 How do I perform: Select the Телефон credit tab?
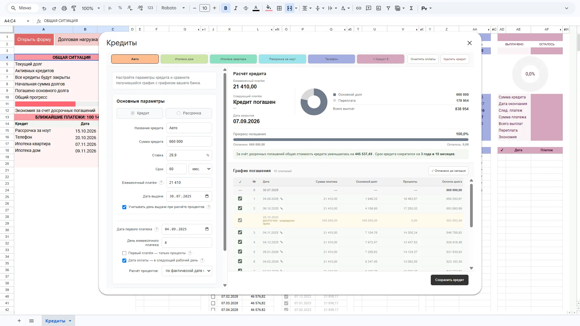pyautogui.click(x=331, y=59)
